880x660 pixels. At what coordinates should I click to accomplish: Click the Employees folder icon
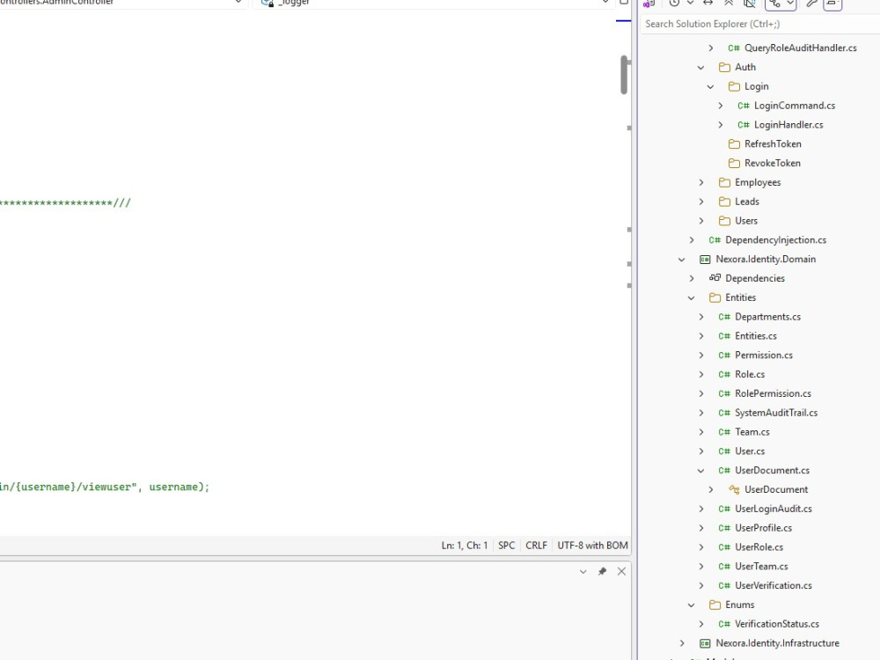tap(724, 182)
